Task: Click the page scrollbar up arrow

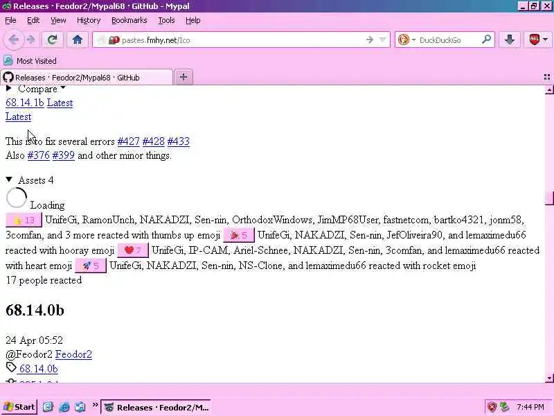Action: tap(549, 90)
